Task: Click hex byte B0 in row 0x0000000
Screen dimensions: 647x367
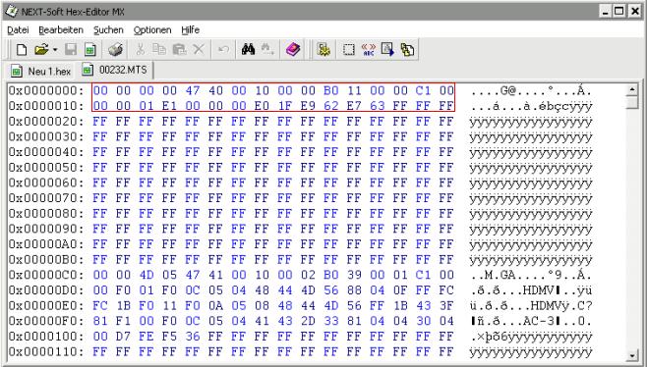Action: (331, 90)
